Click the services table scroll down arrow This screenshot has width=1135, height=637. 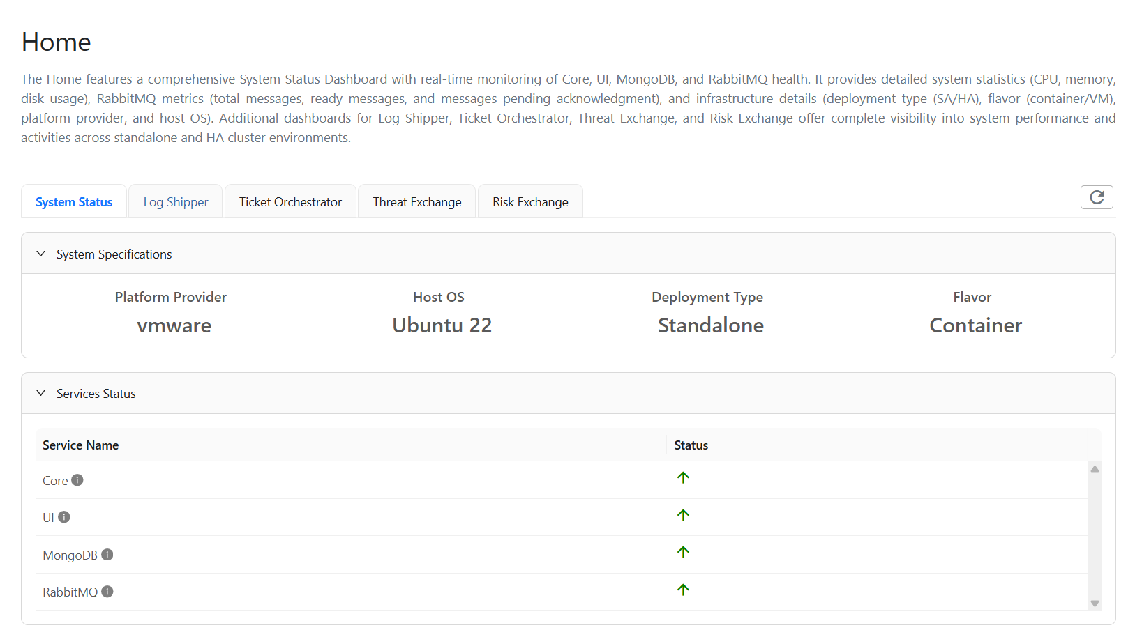pyautogui.click(x=1095, y=604)
